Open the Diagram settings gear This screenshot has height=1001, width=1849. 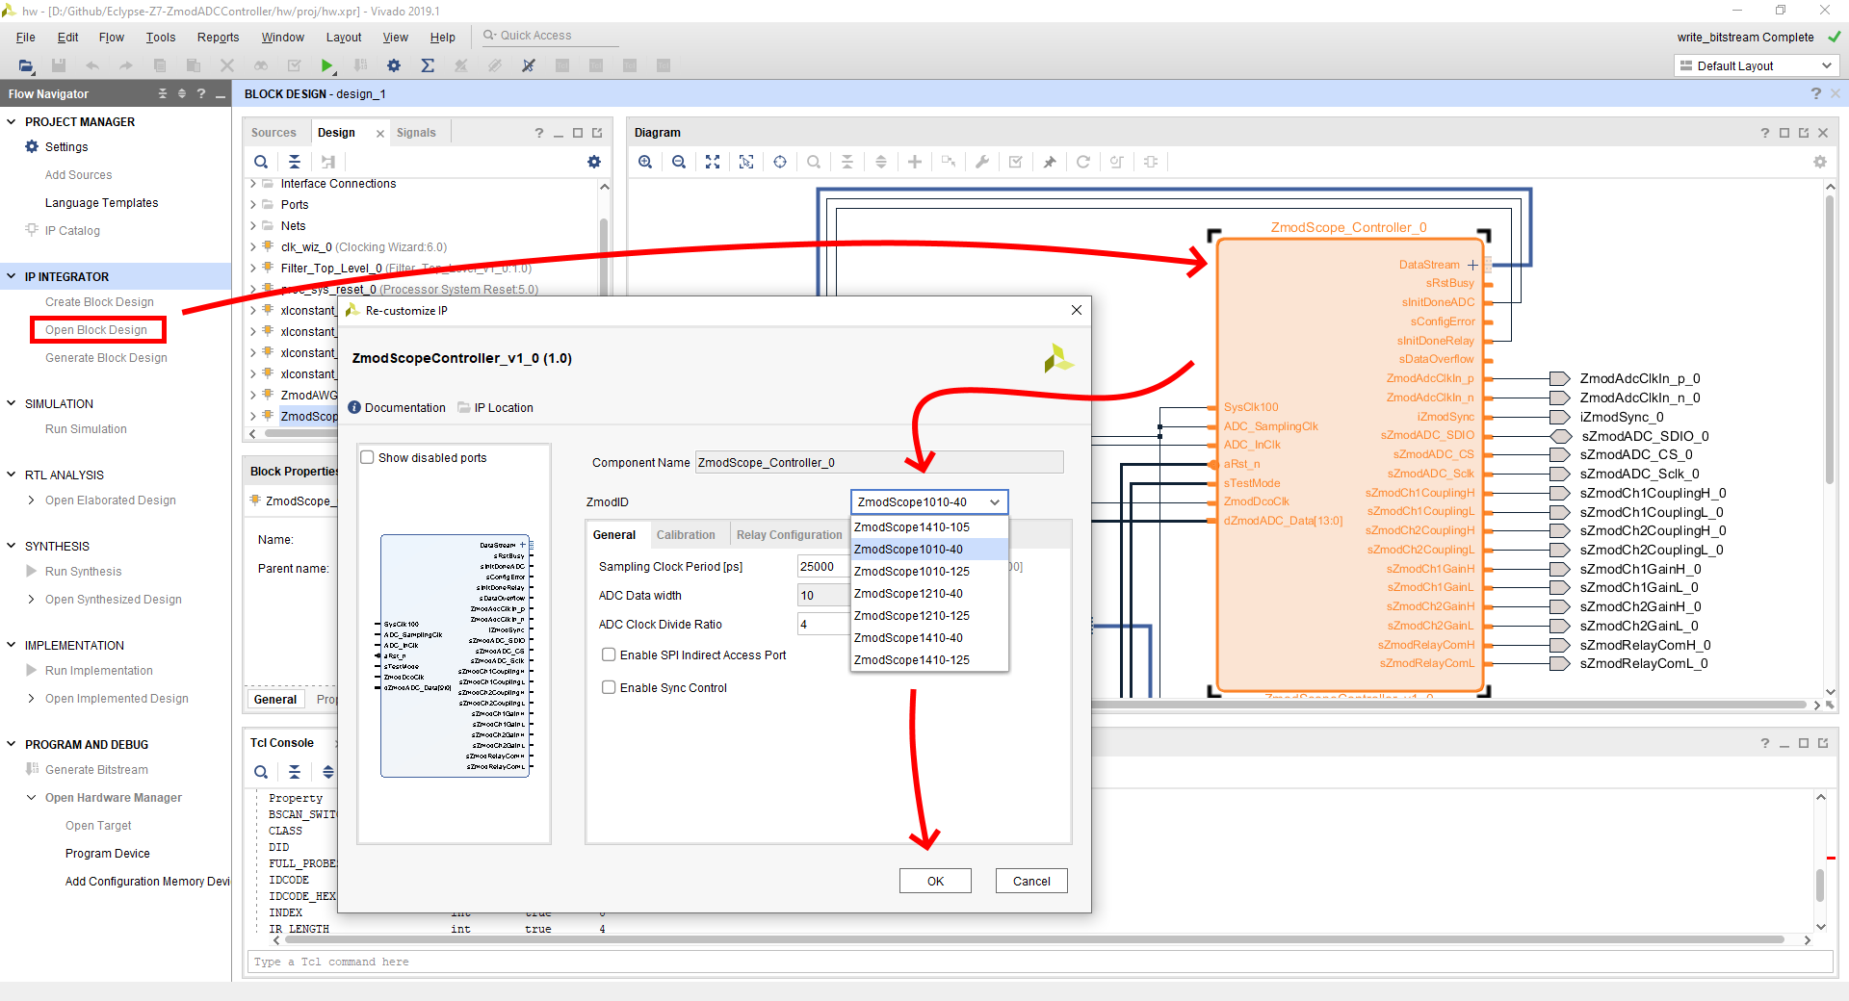click(1820, 162)
